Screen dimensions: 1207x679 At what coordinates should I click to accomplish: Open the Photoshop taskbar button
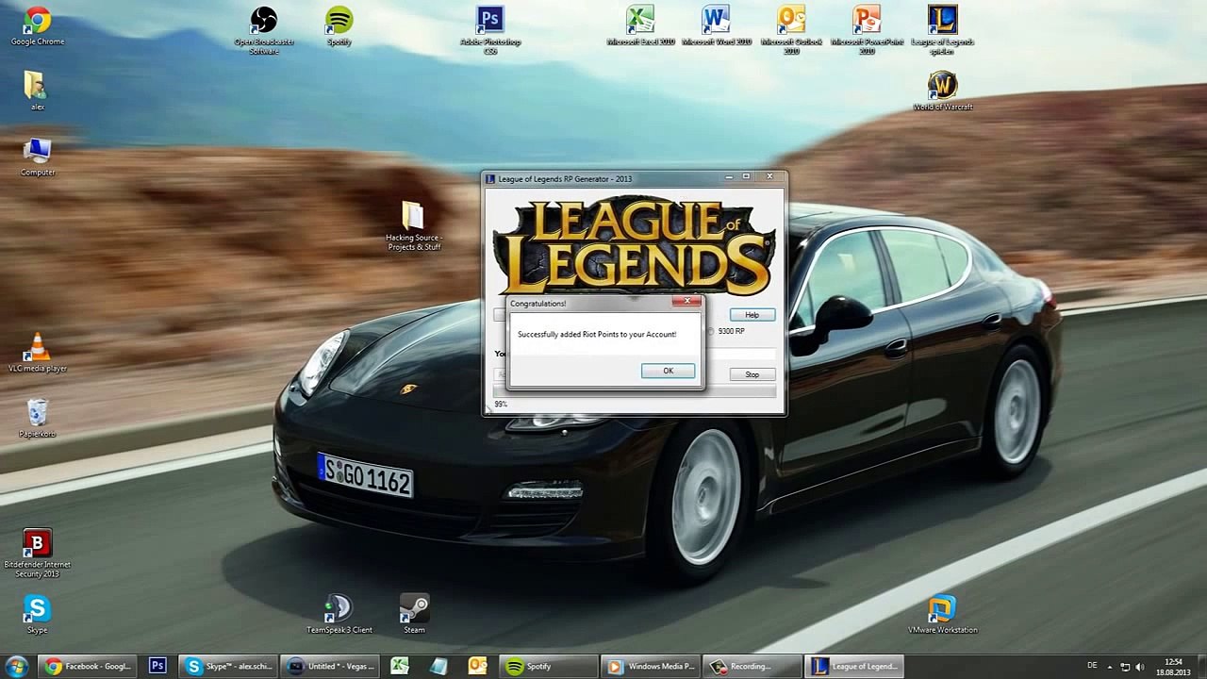(157, 667)
